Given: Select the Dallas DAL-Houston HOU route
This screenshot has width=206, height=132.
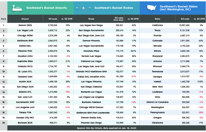Looking at the screenshot, I should coord(91,77).
